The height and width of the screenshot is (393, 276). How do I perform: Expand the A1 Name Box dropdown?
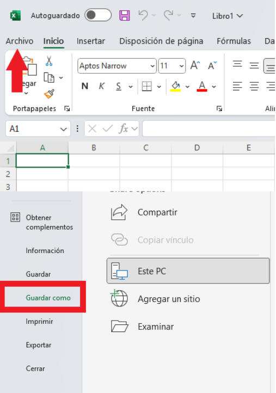[x=64, y=129]
